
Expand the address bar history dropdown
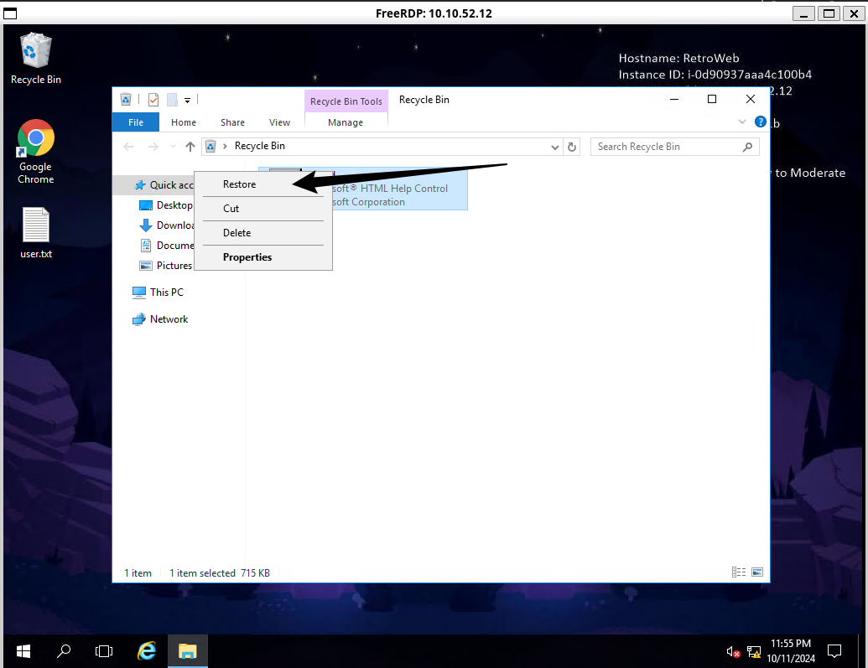point(555,147)
